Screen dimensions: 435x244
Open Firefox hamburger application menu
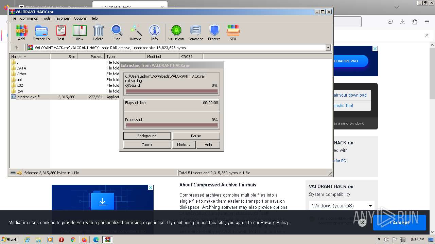[x=427, y=22]
